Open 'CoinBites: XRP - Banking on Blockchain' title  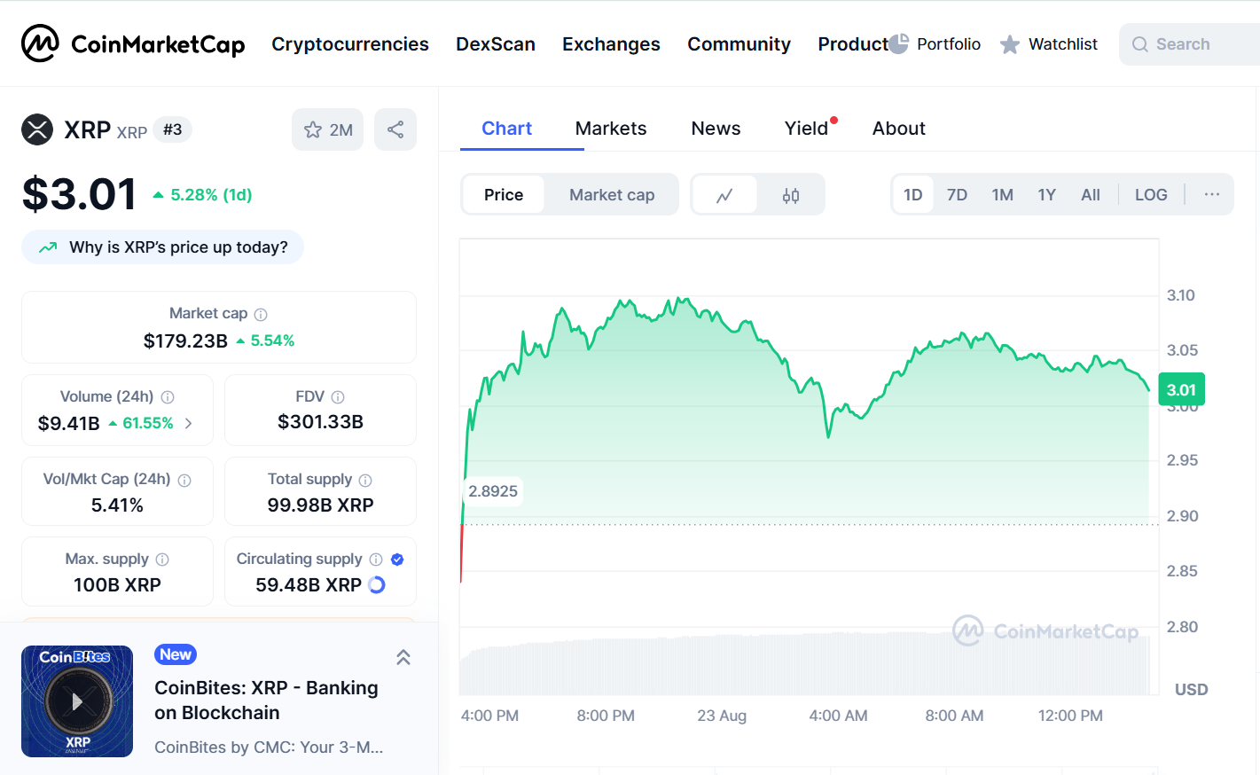pos(266,701)
